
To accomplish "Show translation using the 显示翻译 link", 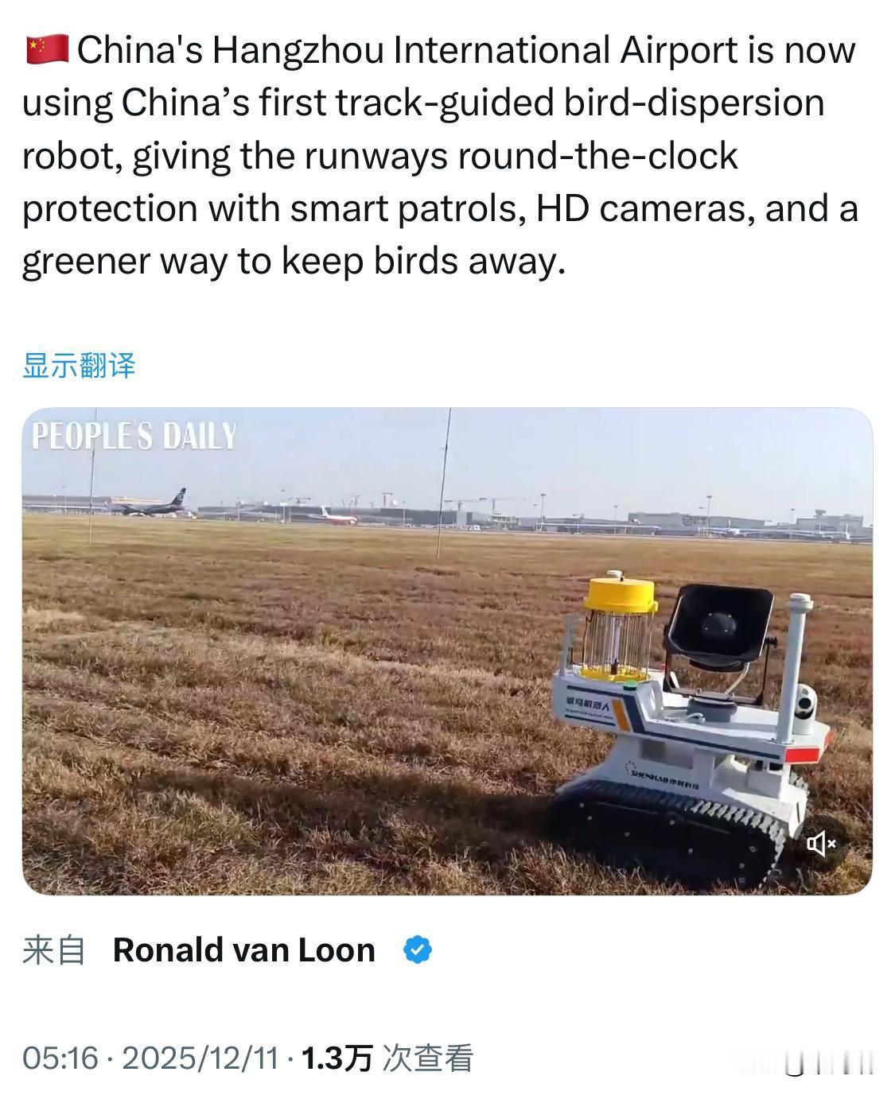I will 79,366.
